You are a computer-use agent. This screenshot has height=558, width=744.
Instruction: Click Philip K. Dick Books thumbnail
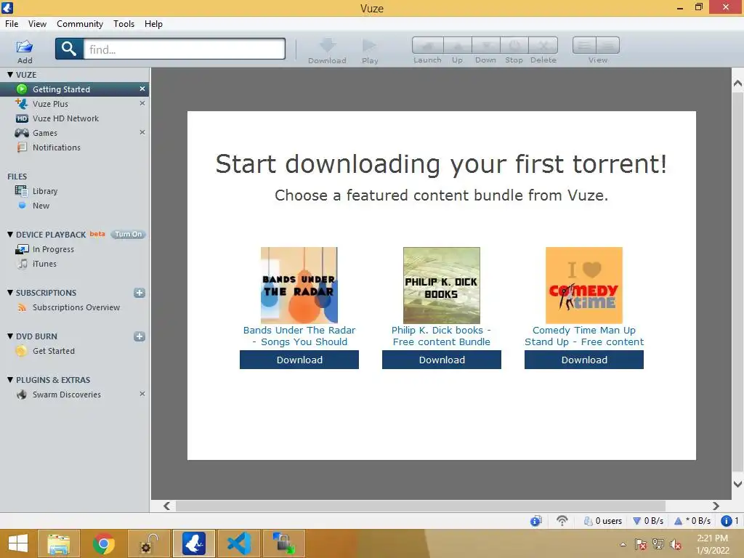pyautogui.click(x=442, y=285)
